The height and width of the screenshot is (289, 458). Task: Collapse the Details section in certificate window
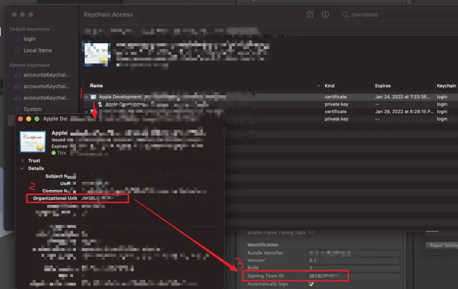(x=22, y=168)
